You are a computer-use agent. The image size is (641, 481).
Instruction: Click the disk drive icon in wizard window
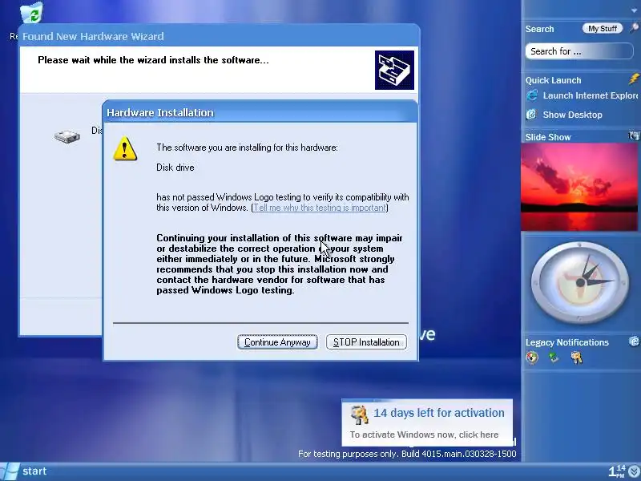(67, 136)
